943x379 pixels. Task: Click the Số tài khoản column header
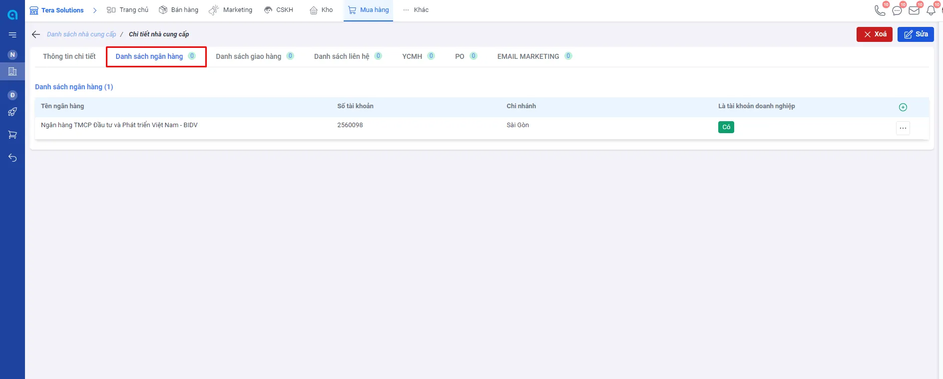tap(355, 106)
